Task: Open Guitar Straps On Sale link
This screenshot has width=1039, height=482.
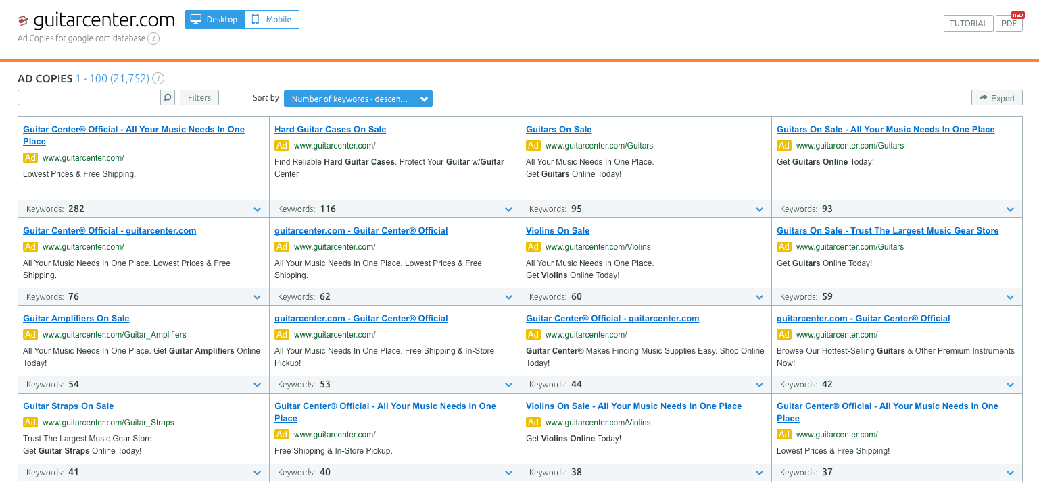Action: 68,406
